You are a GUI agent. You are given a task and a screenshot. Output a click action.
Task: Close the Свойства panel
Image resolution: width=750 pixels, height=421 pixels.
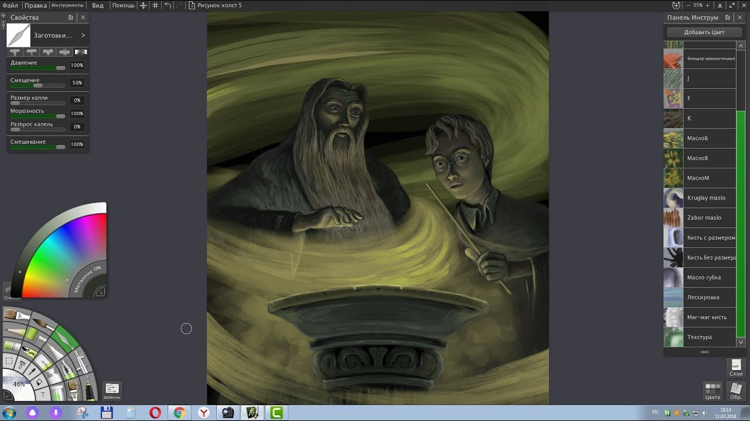coord(83,18)
